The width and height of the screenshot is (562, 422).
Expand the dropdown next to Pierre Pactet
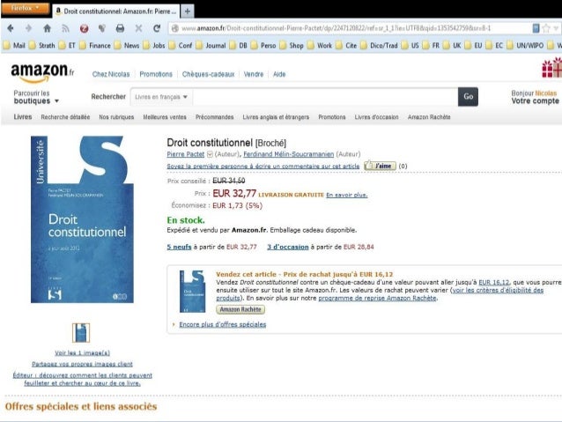tap(210, 154)
